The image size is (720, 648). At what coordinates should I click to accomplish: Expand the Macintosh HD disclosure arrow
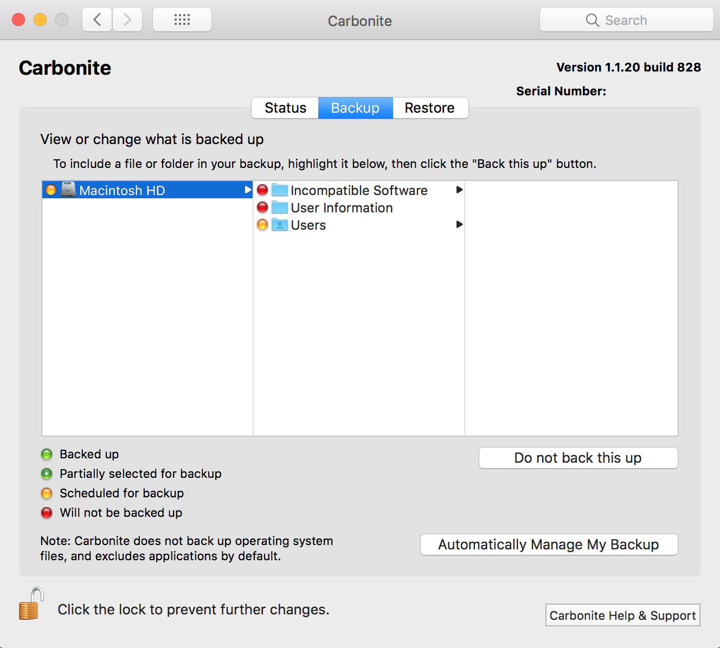[x=248, y=190]
